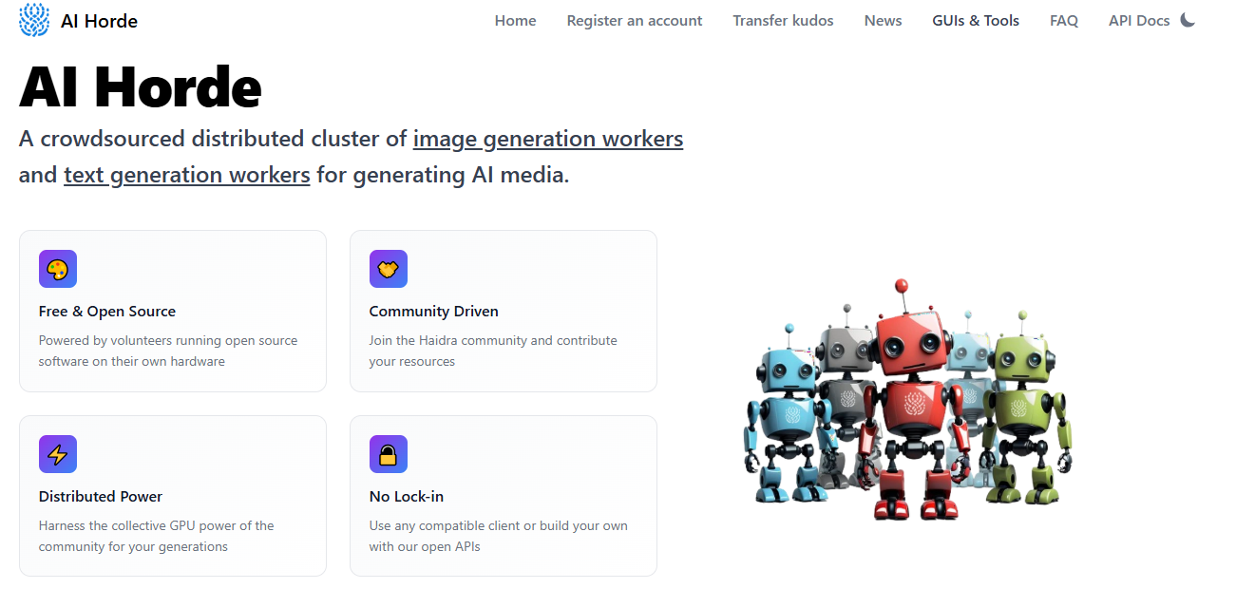Screen dimensions: 1236x589
Task: Click the large AI Horde page heading
Action: point(141,87)
